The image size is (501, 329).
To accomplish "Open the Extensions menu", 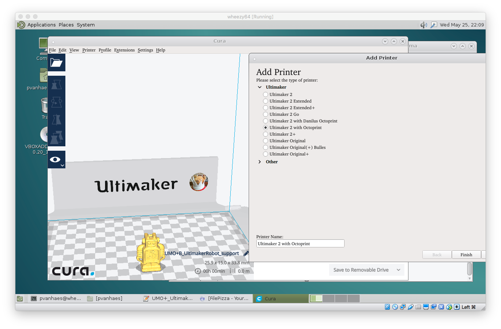I will (124, 50).
